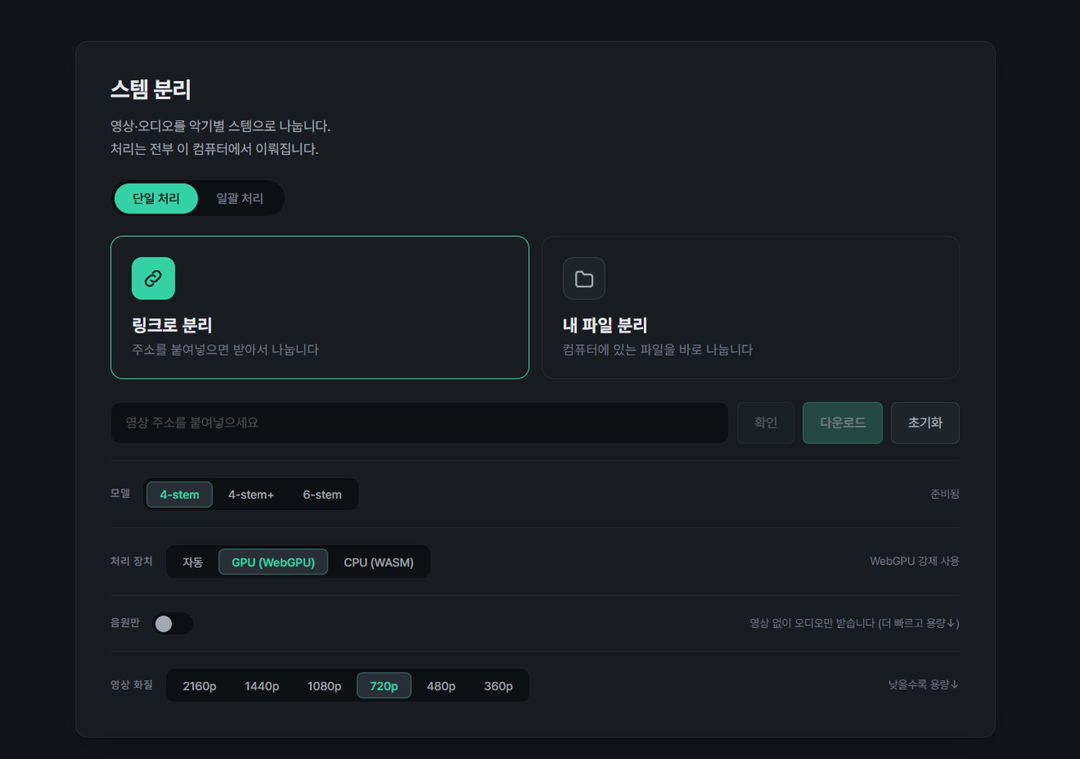Click the 초기화 button
This screenshot has width=1080, height=759.
coord(925,423)
